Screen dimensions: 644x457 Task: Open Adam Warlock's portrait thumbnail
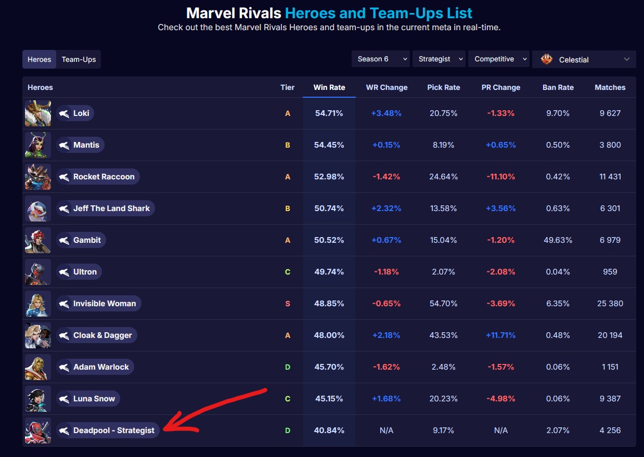tap(38, 367)
